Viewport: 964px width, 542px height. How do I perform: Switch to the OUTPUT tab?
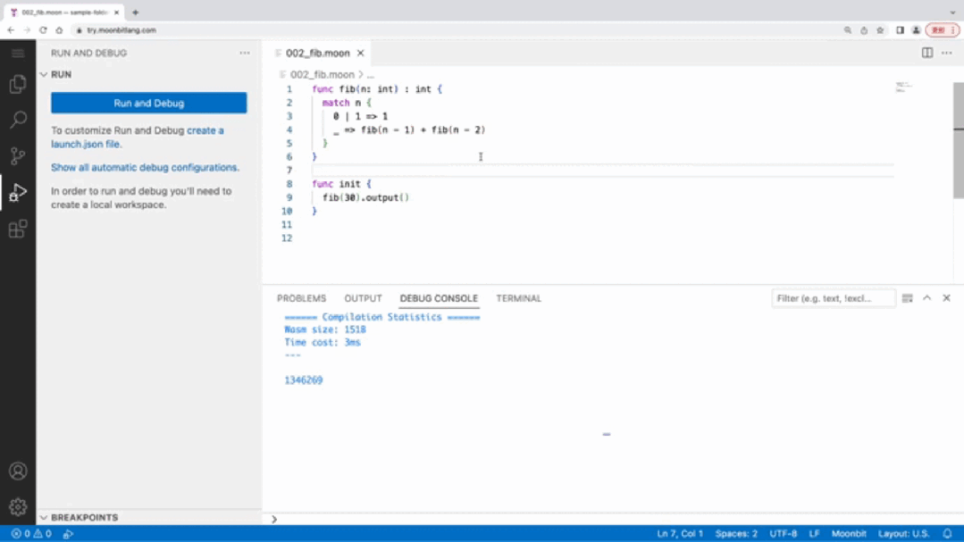[x=363, y=298]
